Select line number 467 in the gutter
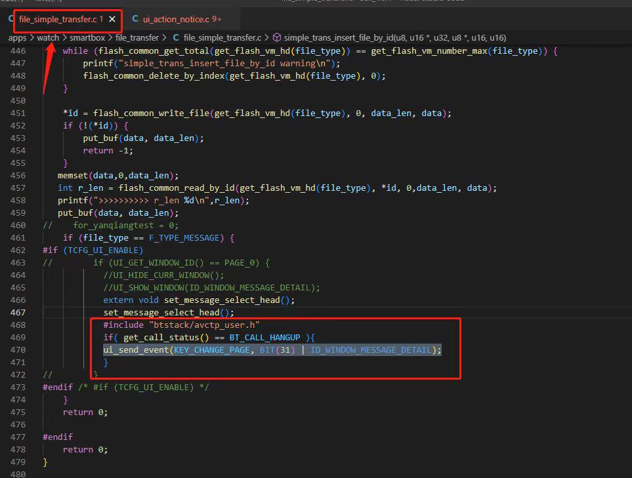The width and height of the screenshot is (632, 478). click(18, 313)
